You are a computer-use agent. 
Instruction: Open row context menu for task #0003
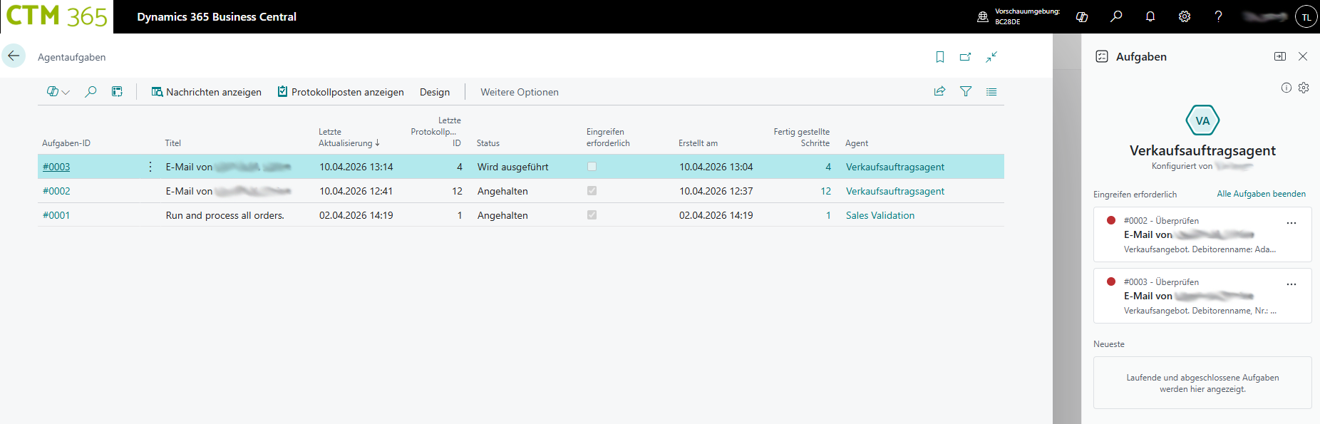pos(150,167)
